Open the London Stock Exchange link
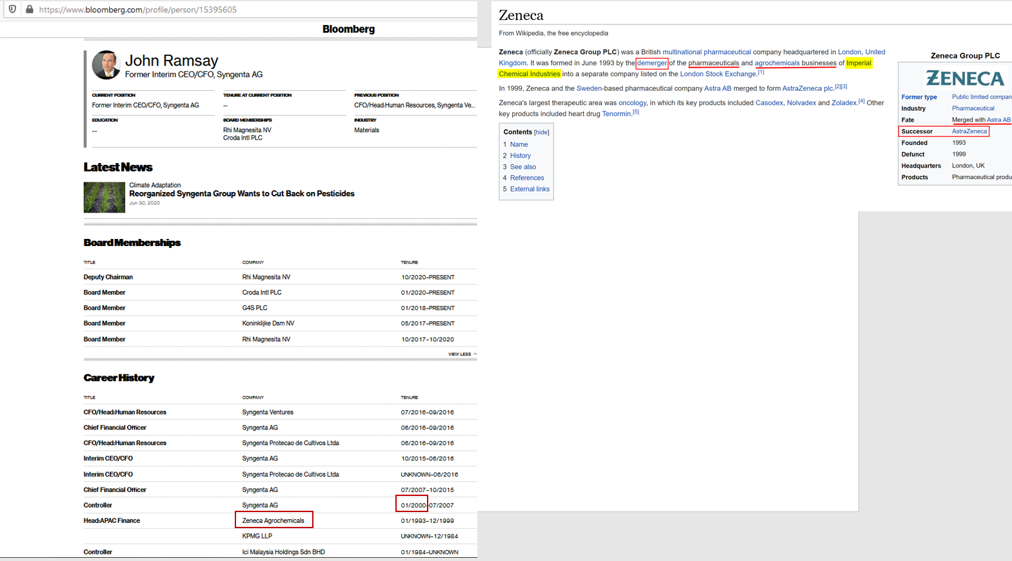Screen dimensions: 1012x561 pyautogui.click(x=718, y=74)
